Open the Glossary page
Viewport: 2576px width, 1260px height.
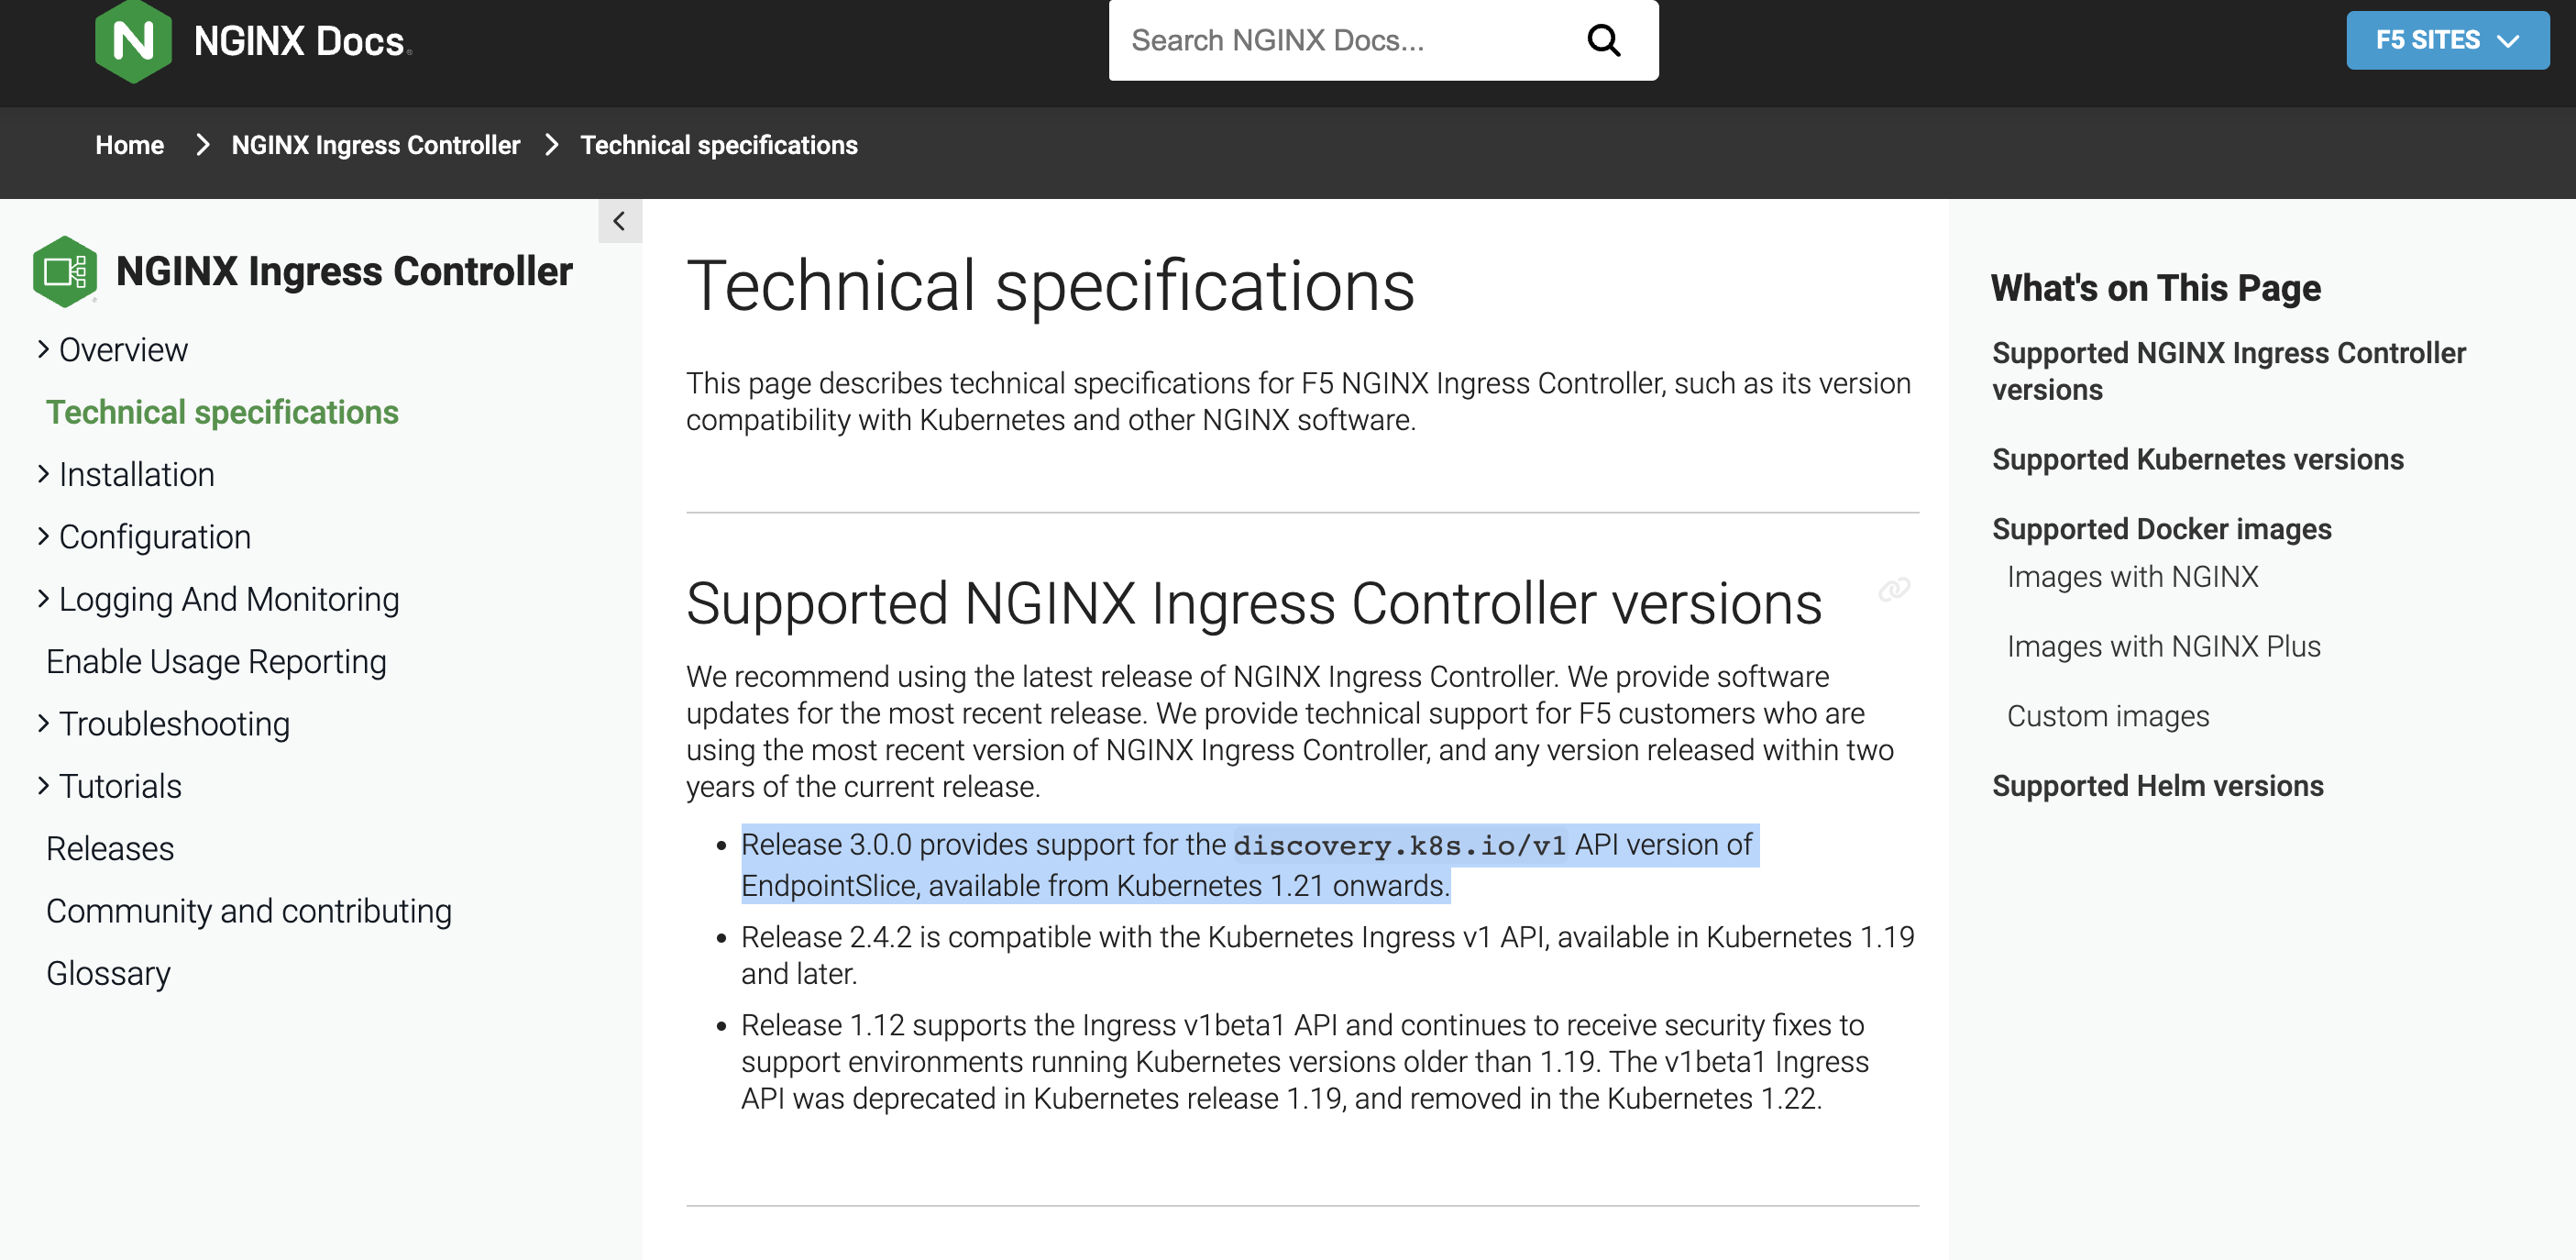point(108,974)
